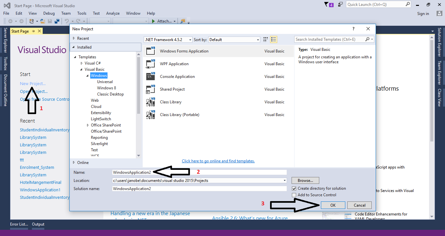Click the Solution name input field
The height and width of the screenshot is (236, 445).
click(x=199, y=188)
